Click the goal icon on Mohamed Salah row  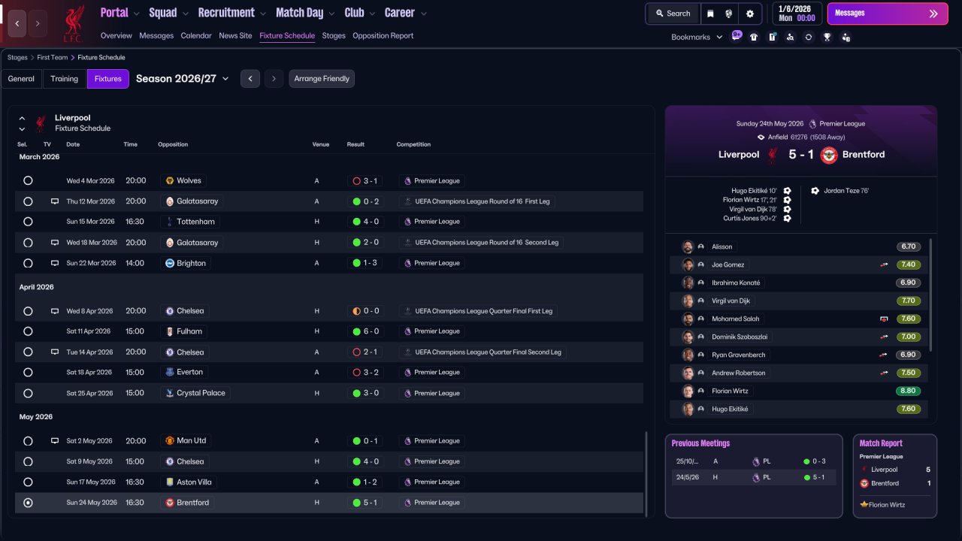[x=885, y=319]
